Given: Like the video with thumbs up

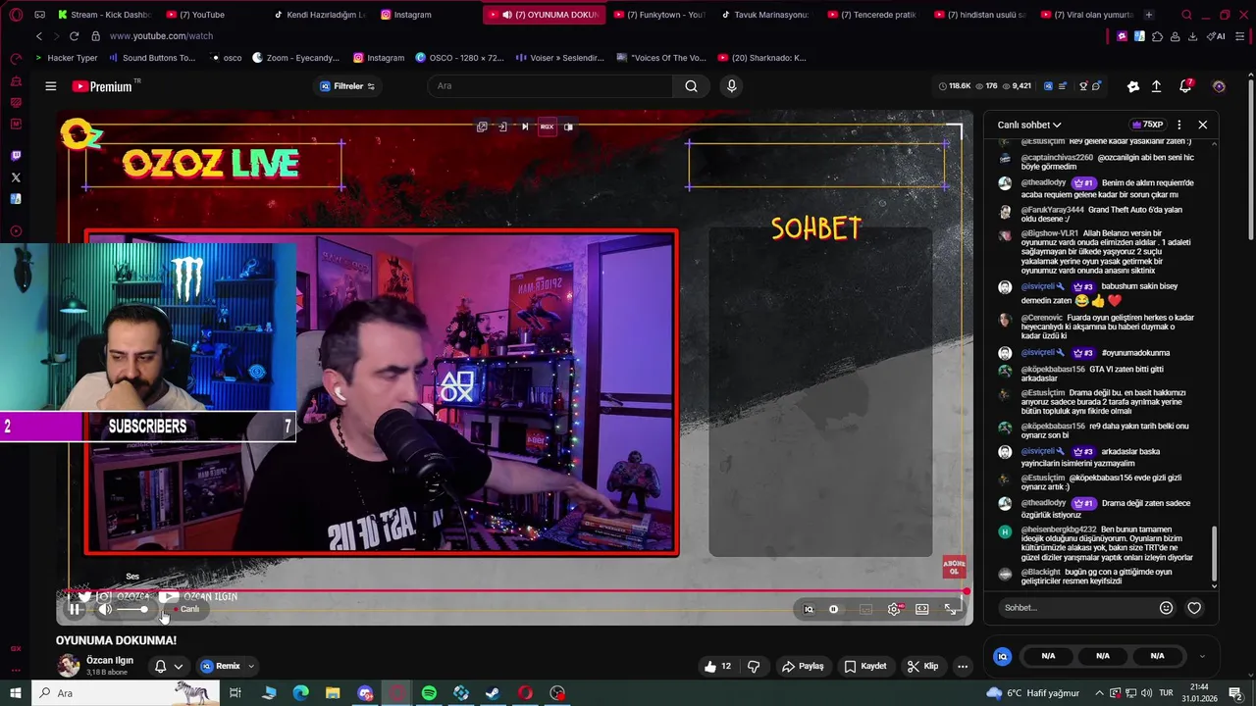Looking at the screenshot, I should [716, 666].
